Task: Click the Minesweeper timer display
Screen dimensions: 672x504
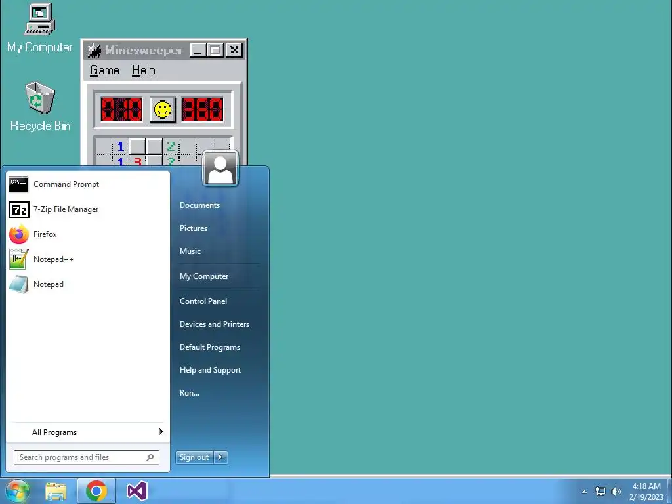Action: tap(202, 110)
